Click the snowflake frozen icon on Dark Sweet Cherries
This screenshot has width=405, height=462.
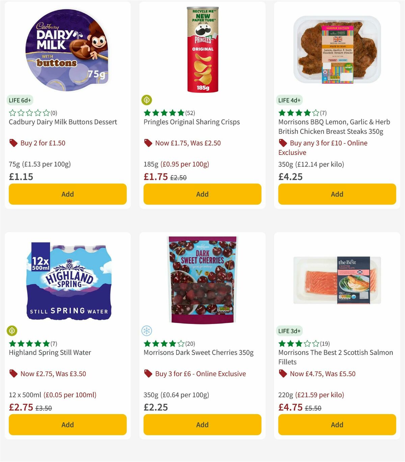coord(147,330)
